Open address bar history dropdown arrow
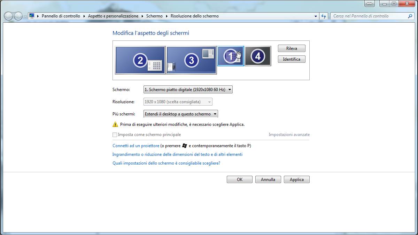 point(316,16)
